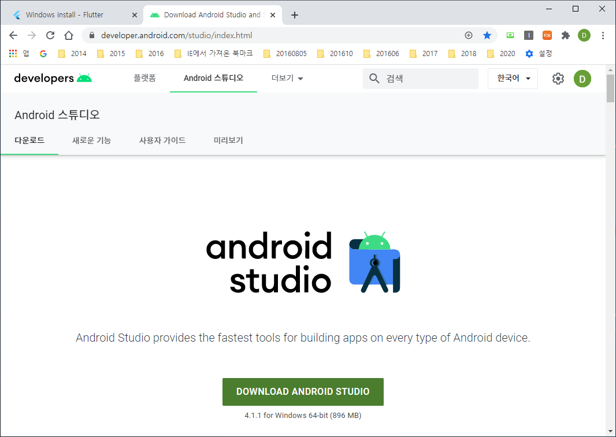Open the 20160805 bookmark folder

tap(285, 53)
